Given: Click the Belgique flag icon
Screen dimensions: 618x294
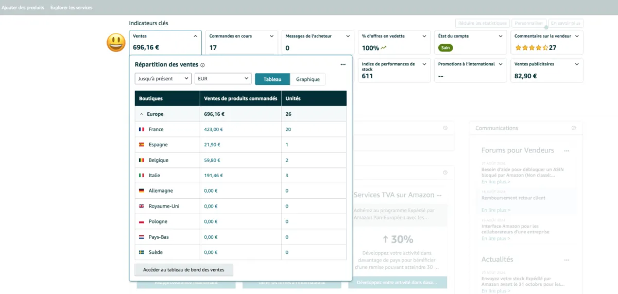Looking at the screenshot, I should click(x=142, y=160).
